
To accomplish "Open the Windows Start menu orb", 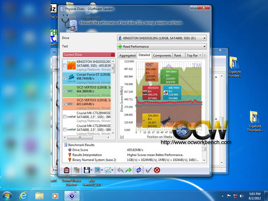I will click(x=7, y=196).
